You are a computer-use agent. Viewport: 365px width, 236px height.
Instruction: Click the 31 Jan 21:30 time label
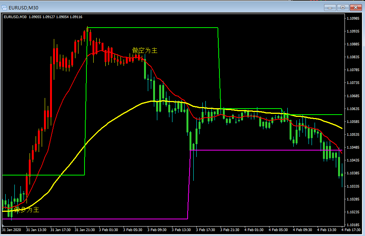84,230
